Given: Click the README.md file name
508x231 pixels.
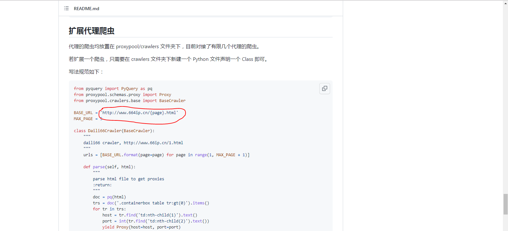Looking at the screenshot, I should [x=86, y=9].
